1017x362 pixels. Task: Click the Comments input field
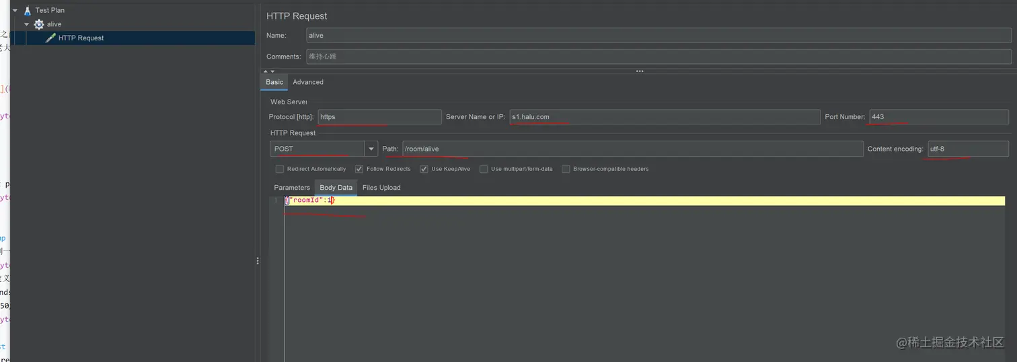click(658, 57)
